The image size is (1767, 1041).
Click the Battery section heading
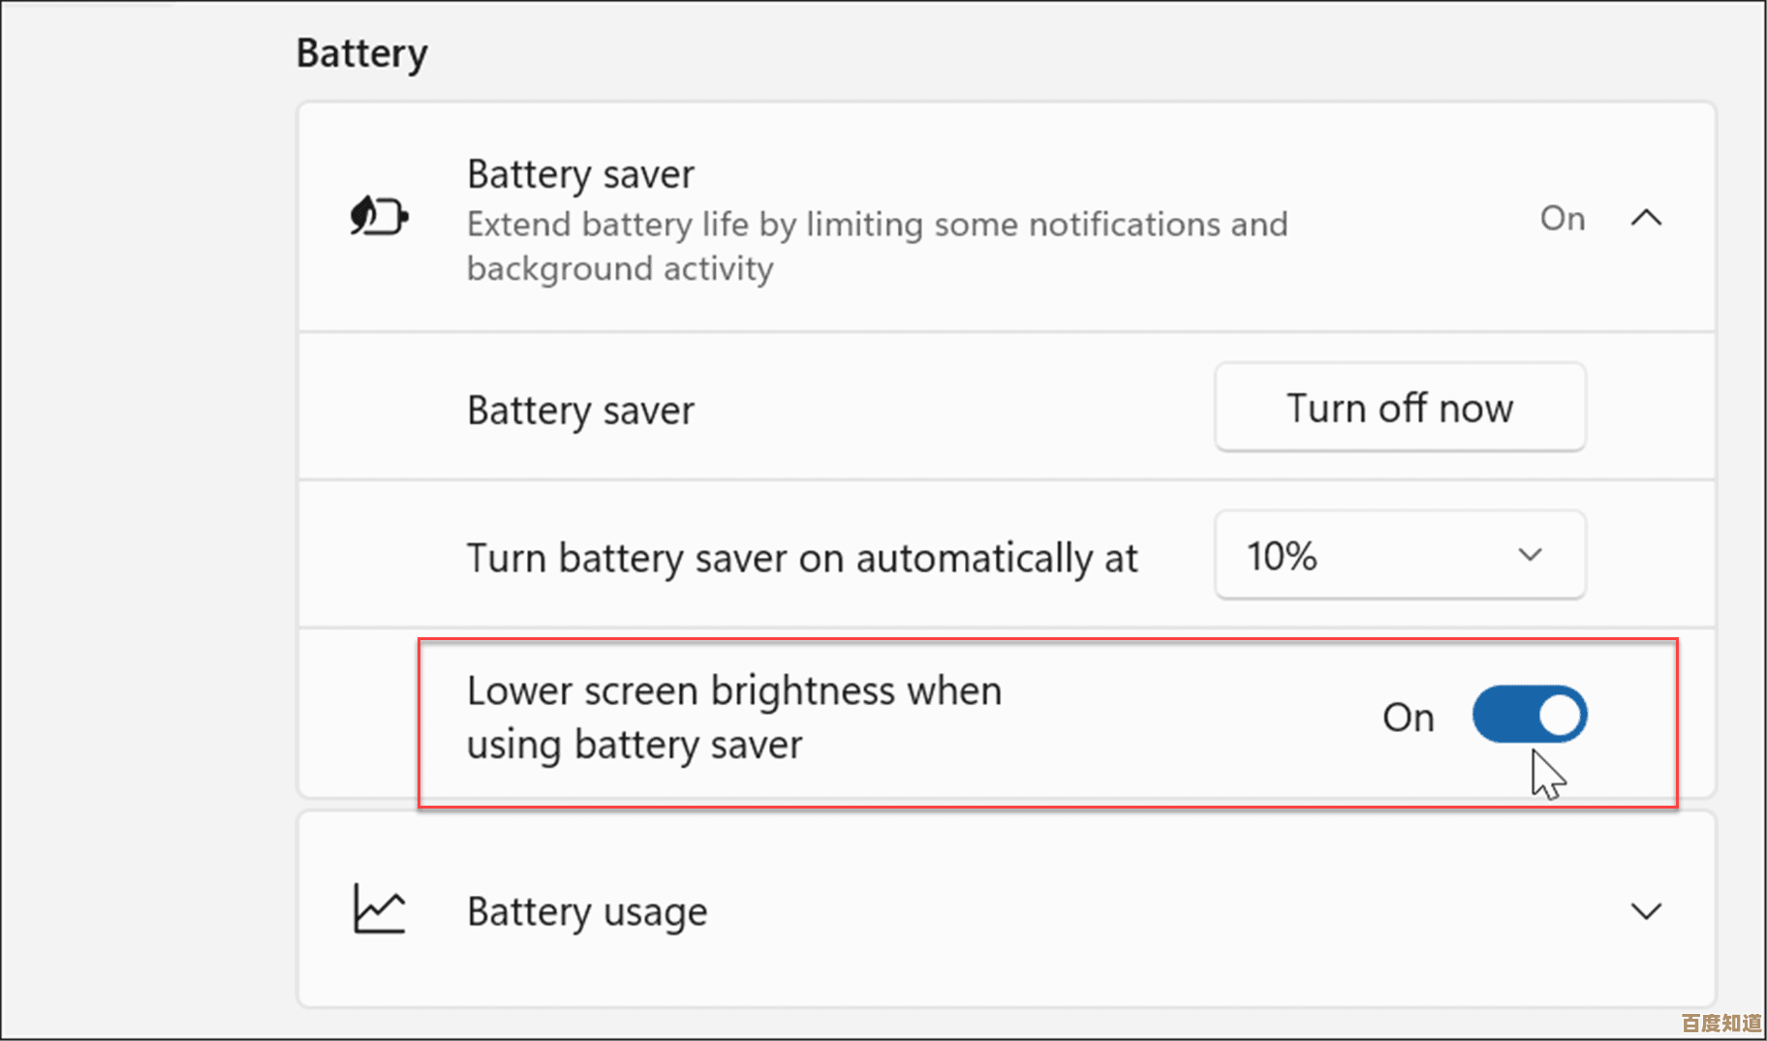coord(361,53)
